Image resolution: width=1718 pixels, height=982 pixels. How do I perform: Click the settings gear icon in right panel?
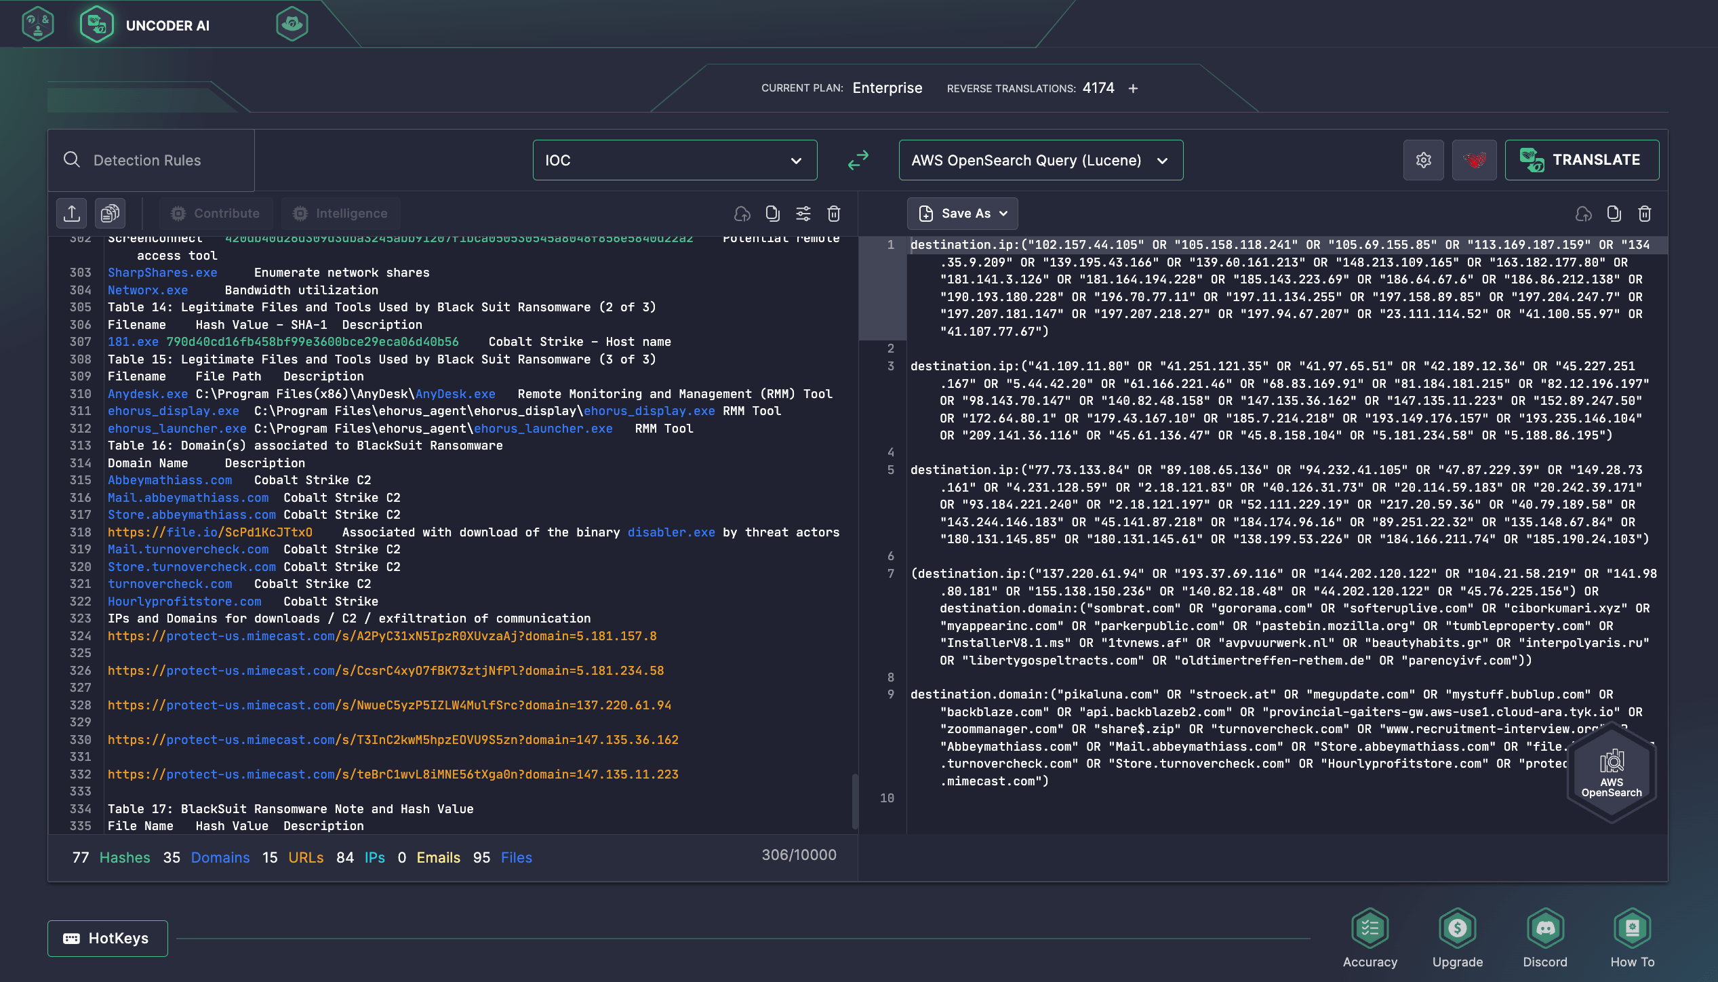(x=1424, y=159)
